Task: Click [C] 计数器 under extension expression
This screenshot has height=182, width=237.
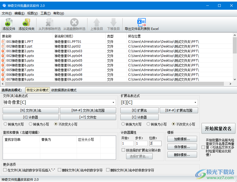Action: 139,117
